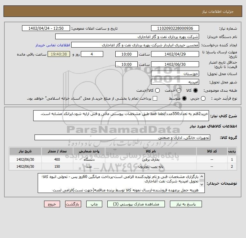This screenshot has height=238, width=246.
Task: Click the general need description textbox
Action: tap(121, 116)
